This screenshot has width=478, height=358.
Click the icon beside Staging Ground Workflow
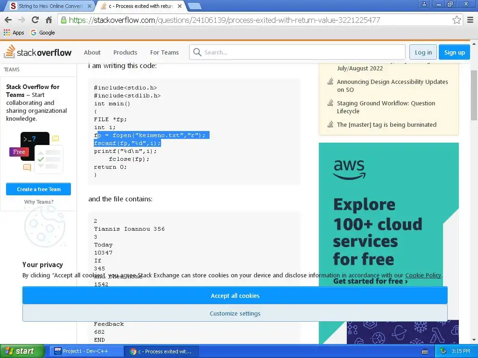coord(330,103)
